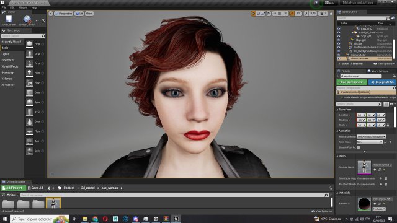Open viewport options dropdown arrow
This screenshot has height=223, width=397.
(51, 14)
